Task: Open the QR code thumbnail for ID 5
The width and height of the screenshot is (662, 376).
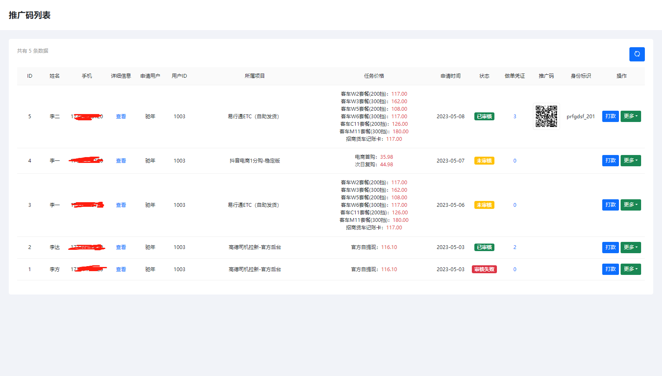Action: [x=546, y=116]
